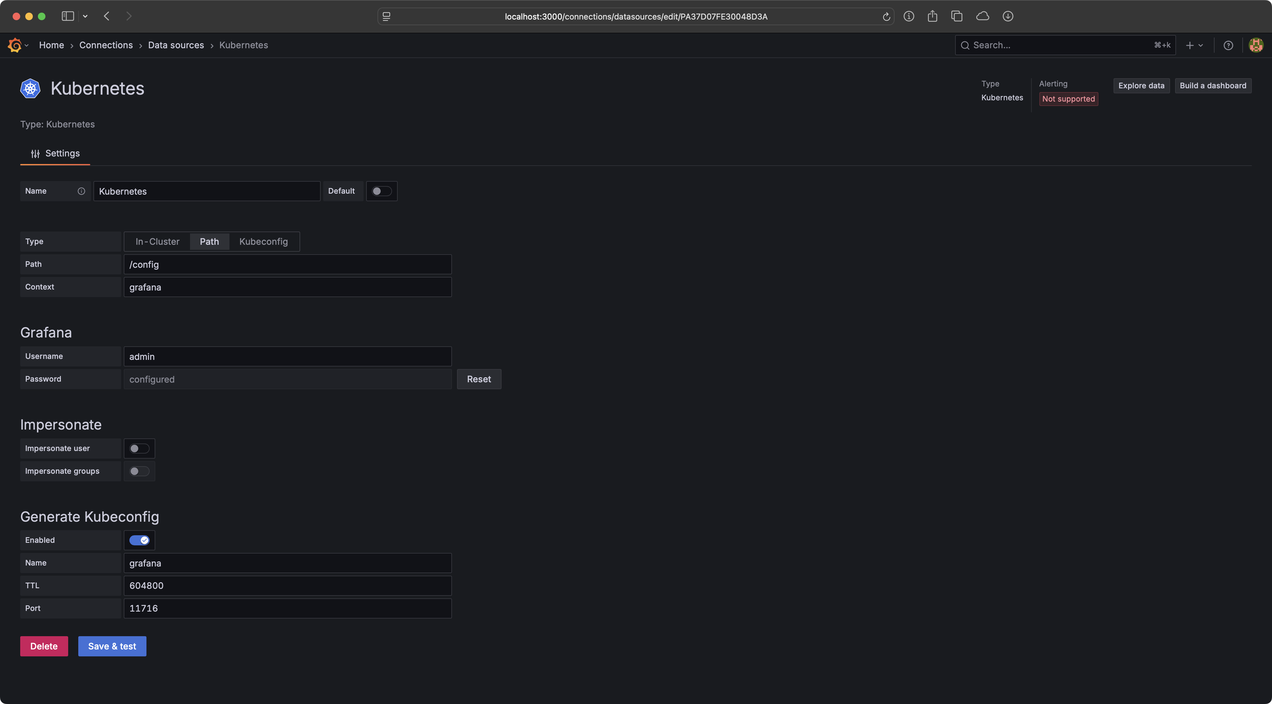The height and width of the screenshot is (704, 1272).
Task: Click the TTL input field
Action: [x=288, y=586]
